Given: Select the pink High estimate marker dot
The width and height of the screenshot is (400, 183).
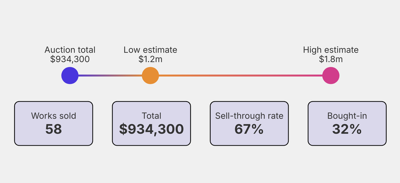Looking at the screenshot, I should [x=331, y=75].
